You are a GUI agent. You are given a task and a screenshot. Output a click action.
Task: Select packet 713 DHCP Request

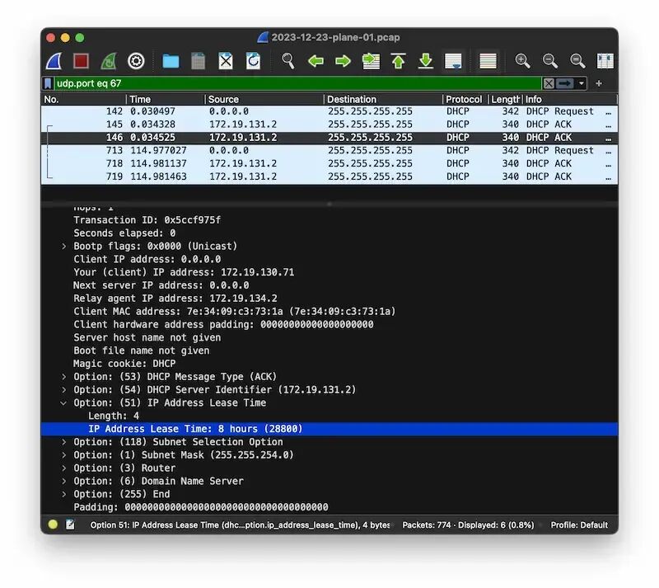point(329,151)
